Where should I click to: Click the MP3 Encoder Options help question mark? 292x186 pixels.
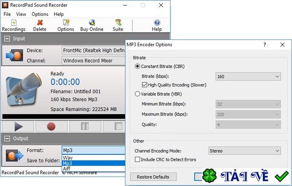tap(264, 45)
